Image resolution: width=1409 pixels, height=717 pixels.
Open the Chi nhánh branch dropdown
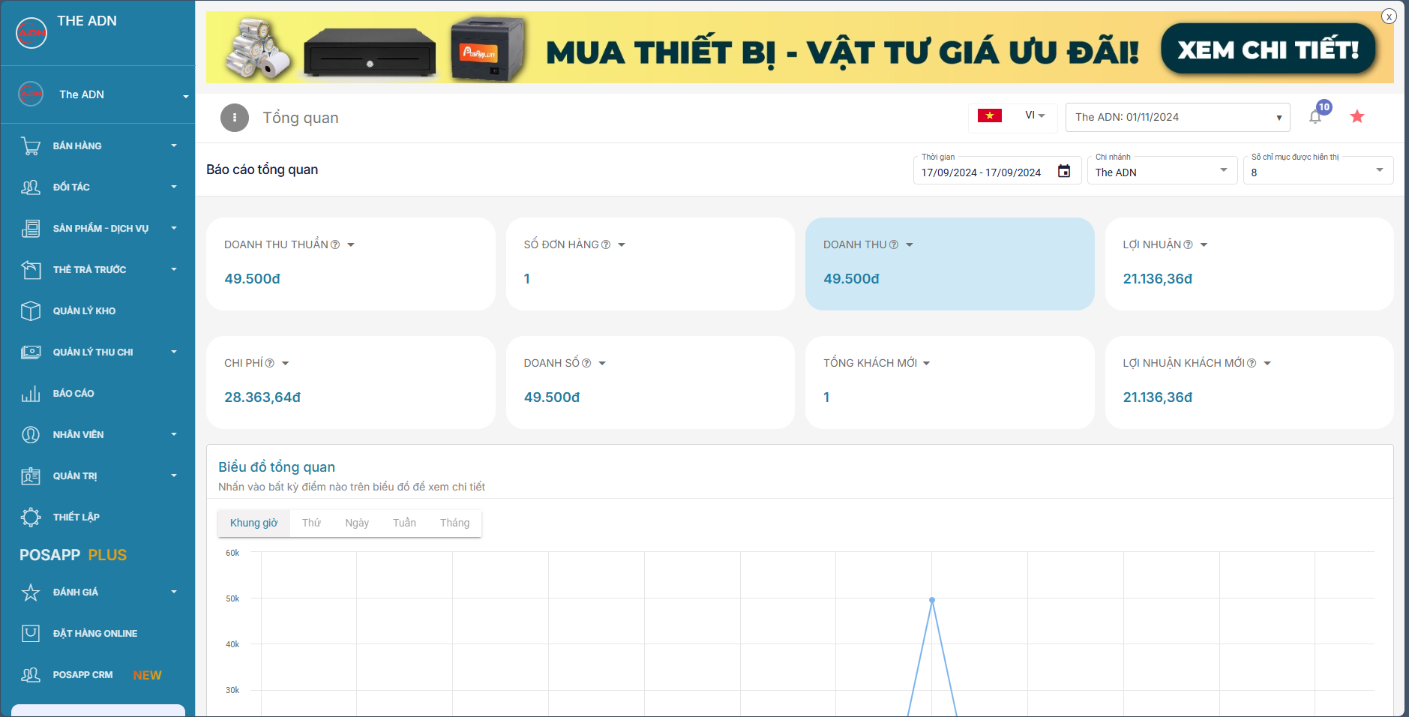[1162, 170]
